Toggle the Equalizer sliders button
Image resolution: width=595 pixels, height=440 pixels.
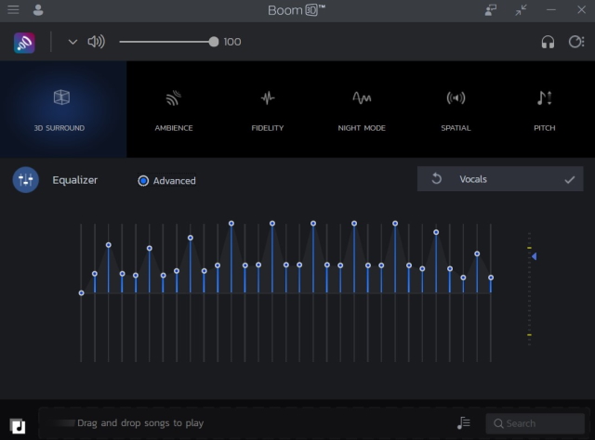tap(26, 180)
